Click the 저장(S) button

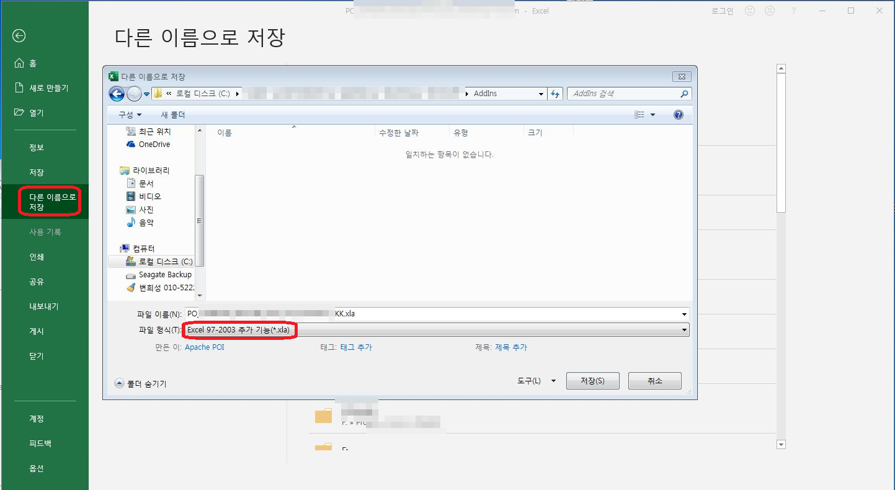tap(592, 381)
